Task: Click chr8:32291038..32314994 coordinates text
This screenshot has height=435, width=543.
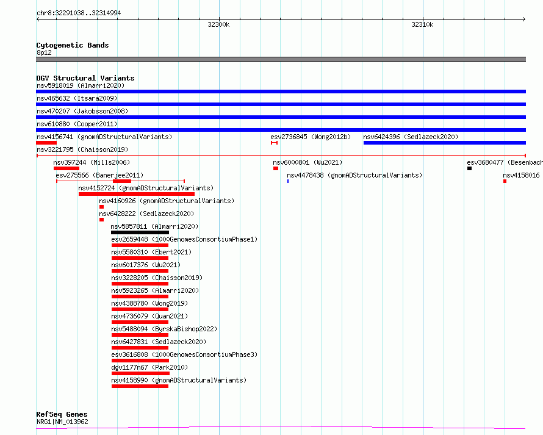Action: [x=79, y=13]
